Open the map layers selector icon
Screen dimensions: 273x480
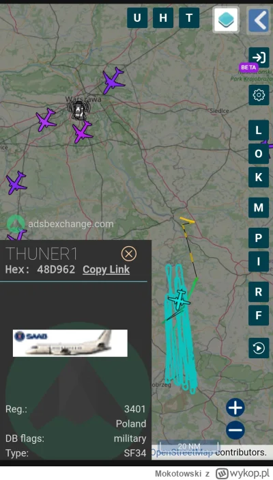coord(226,19)
